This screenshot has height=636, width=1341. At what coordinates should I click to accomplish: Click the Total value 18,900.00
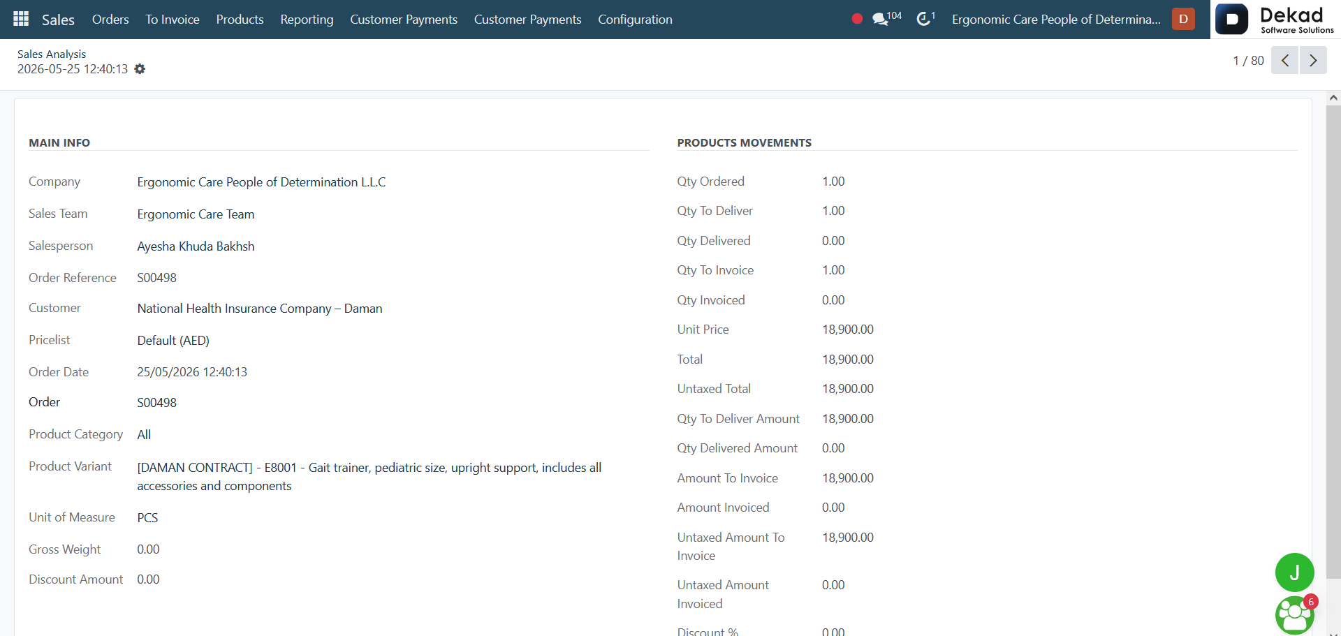coord(848,360)
